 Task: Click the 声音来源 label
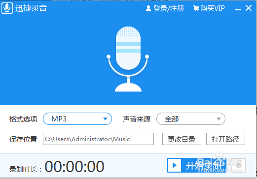click(137, 119)
